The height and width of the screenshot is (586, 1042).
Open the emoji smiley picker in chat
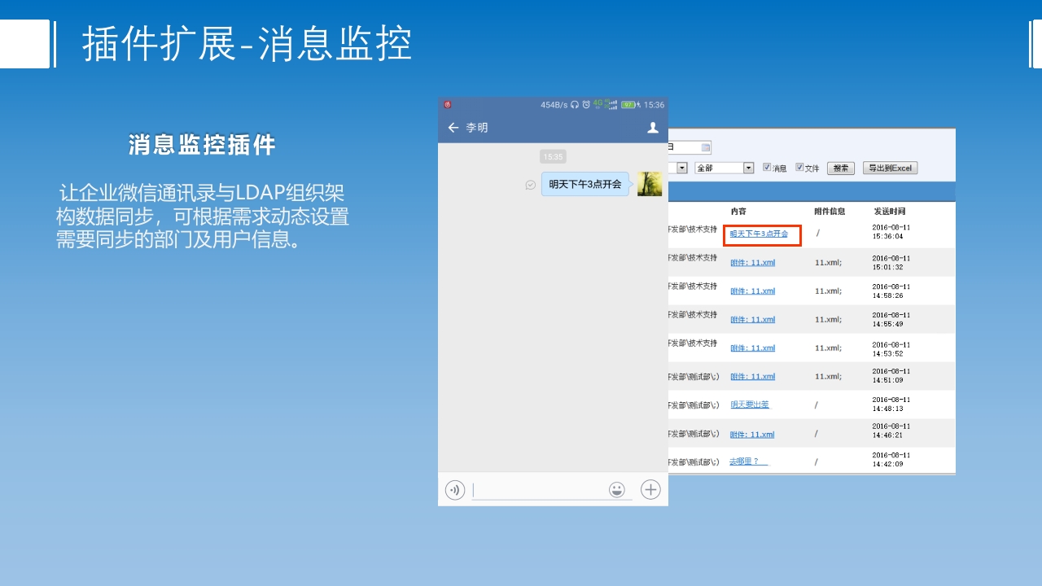[x=617, y=489]
